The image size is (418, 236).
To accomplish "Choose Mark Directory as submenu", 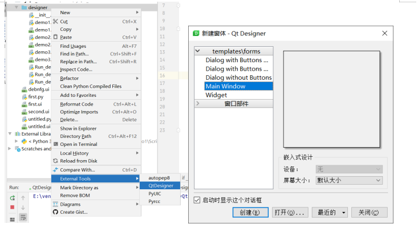I will 96,188.
